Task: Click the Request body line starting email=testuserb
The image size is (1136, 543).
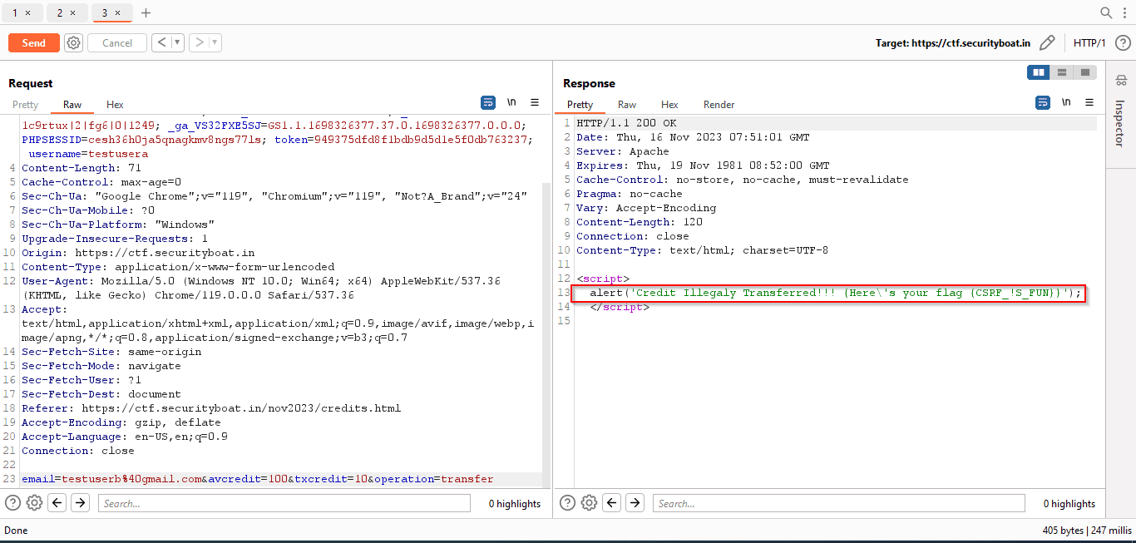Action: point(258,479)
